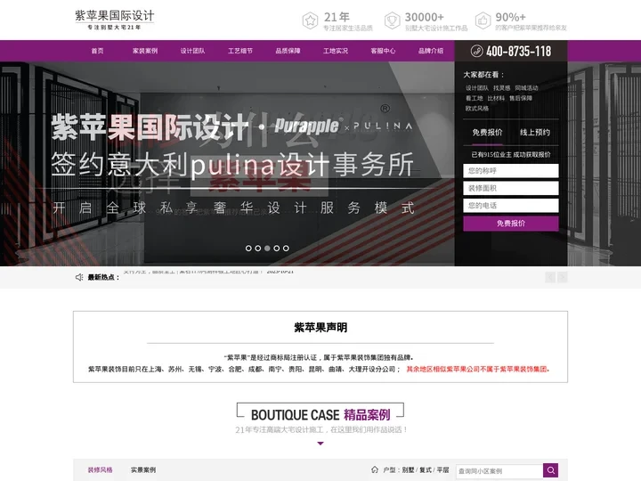Click the 紫苹果声明 heading
This screenshot has width=641, height=481.
point(320,327)
